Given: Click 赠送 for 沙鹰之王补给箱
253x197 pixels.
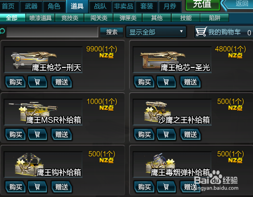Looking at the screenshot, I should pos(191,134).
